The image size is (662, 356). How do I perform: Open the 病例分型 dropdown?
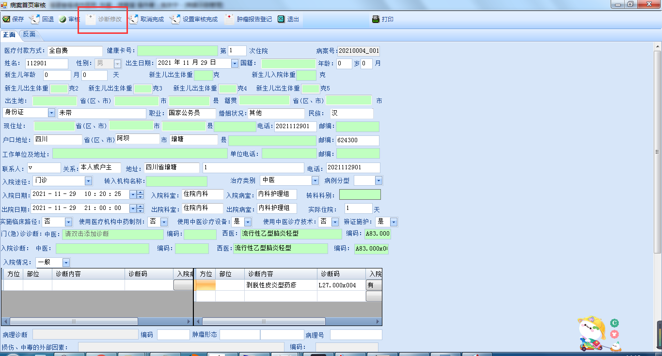pyautogui.click(x=378, y=181)
